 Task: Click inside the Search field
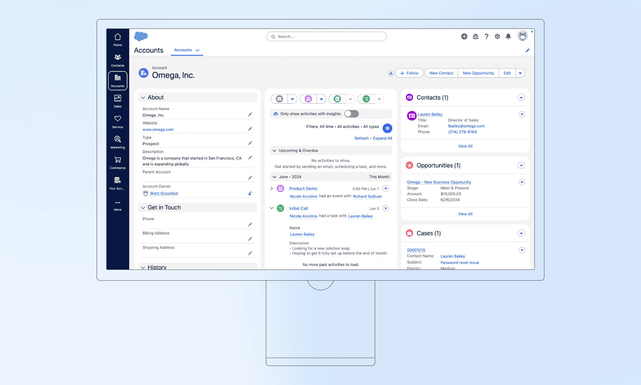coord(326,36)
